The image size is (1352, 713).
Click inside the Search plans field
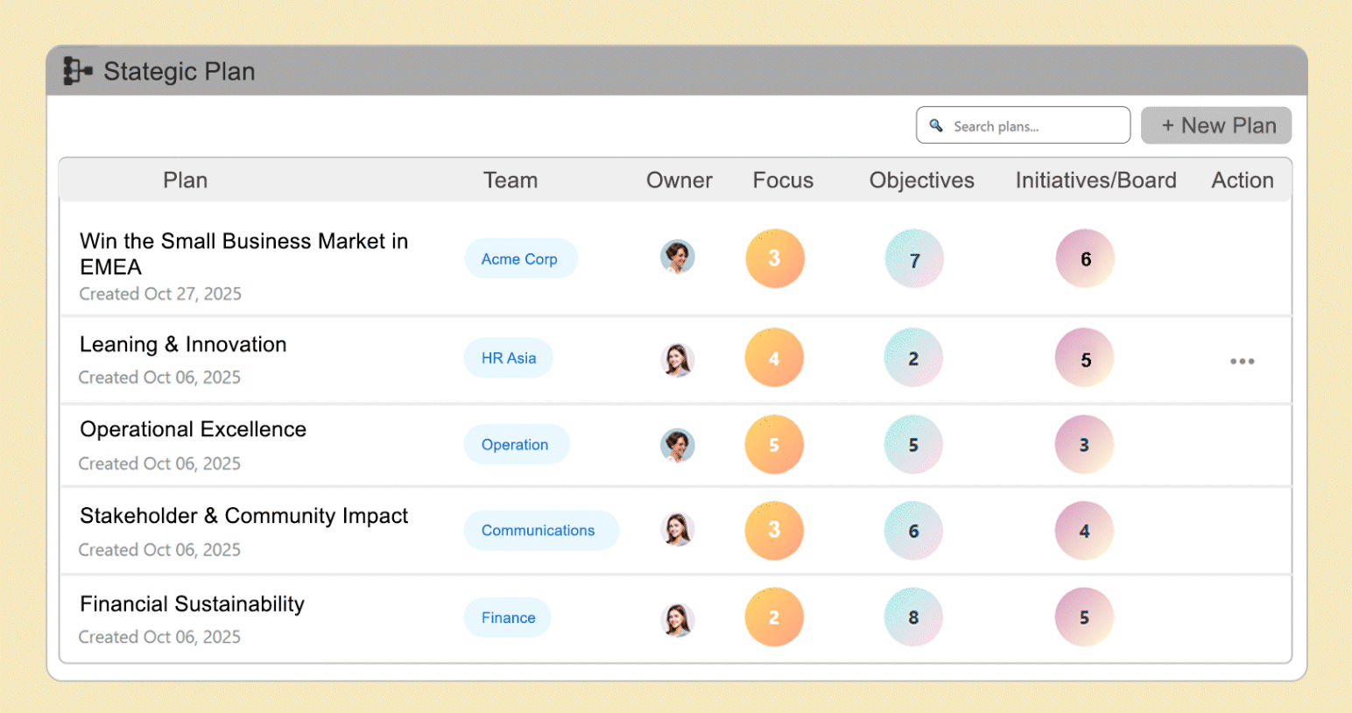(1033, 126)
